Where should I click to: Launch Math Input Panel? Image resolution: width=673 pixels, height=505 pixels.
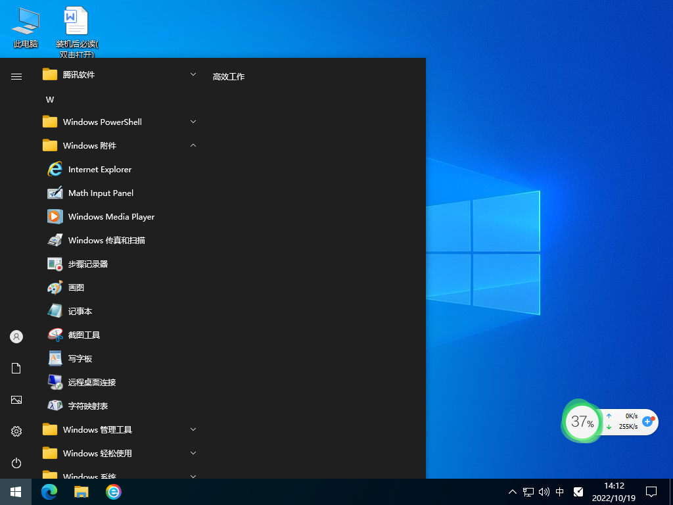pos(101,193)
